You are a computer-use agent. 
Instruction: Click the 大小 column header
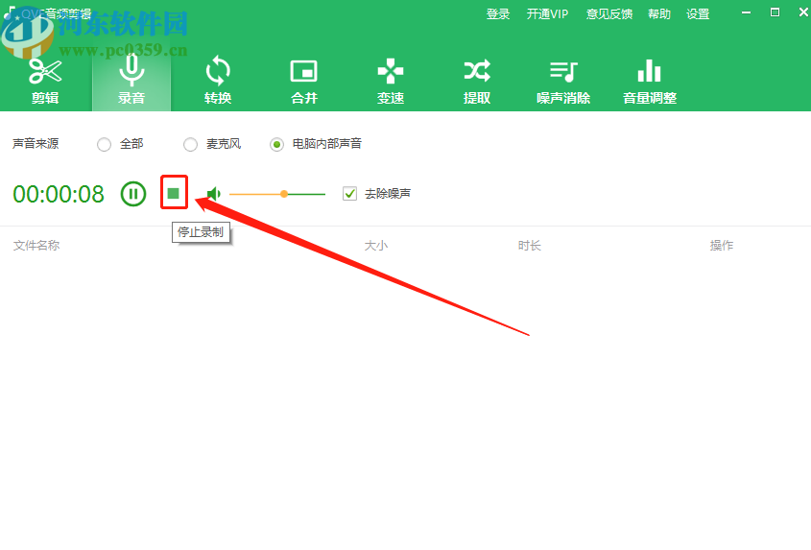(x=375, y=246)
